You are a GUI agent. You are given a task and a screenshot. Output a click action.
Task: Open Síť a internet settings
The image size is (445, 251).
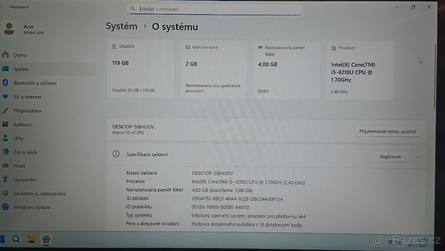click(x=30, y=97)
